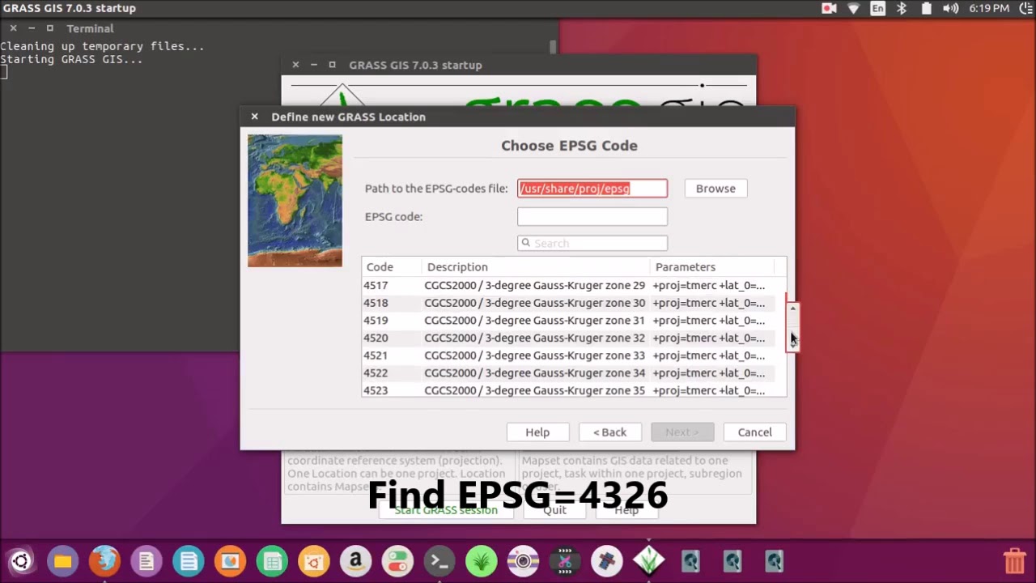Open the Files manager from the dock
The height and width of the screenshot is (583, 1036).
click(62, 561)
